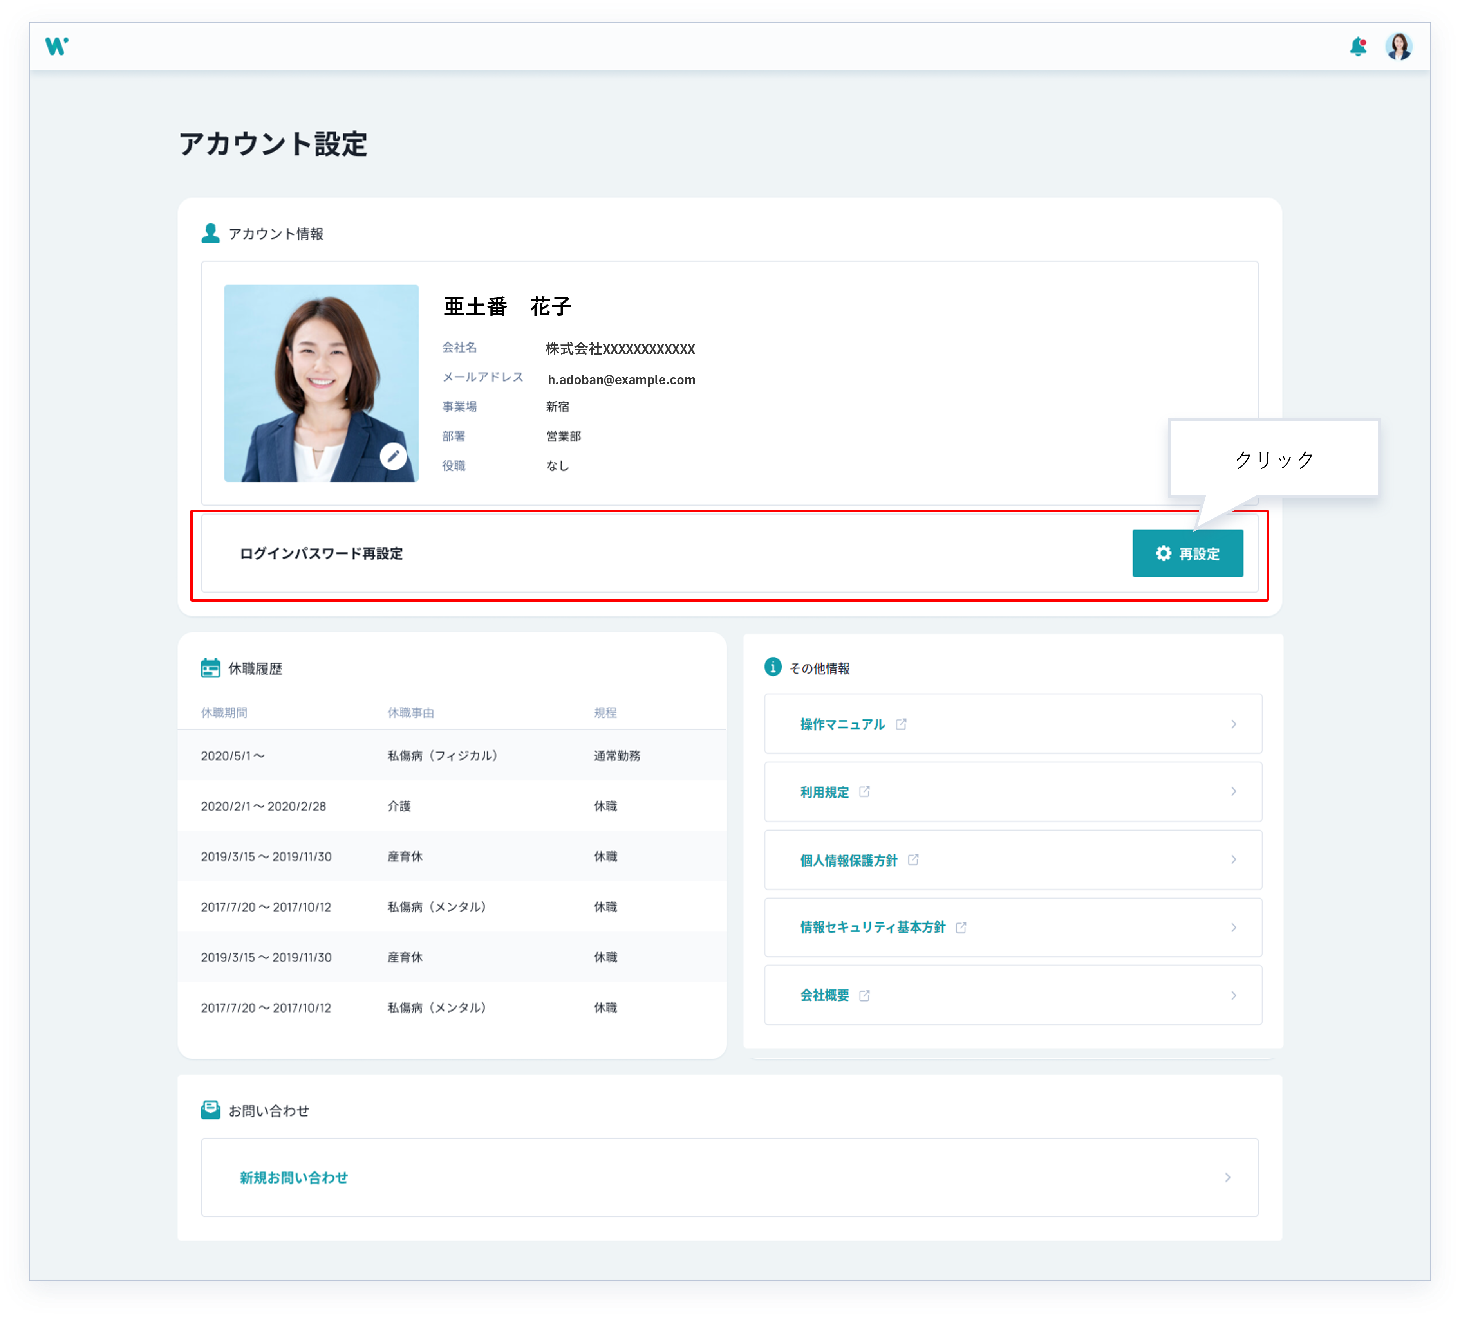Open the notification bell
The image size is (1460, 1317).
pos(1358,47)
